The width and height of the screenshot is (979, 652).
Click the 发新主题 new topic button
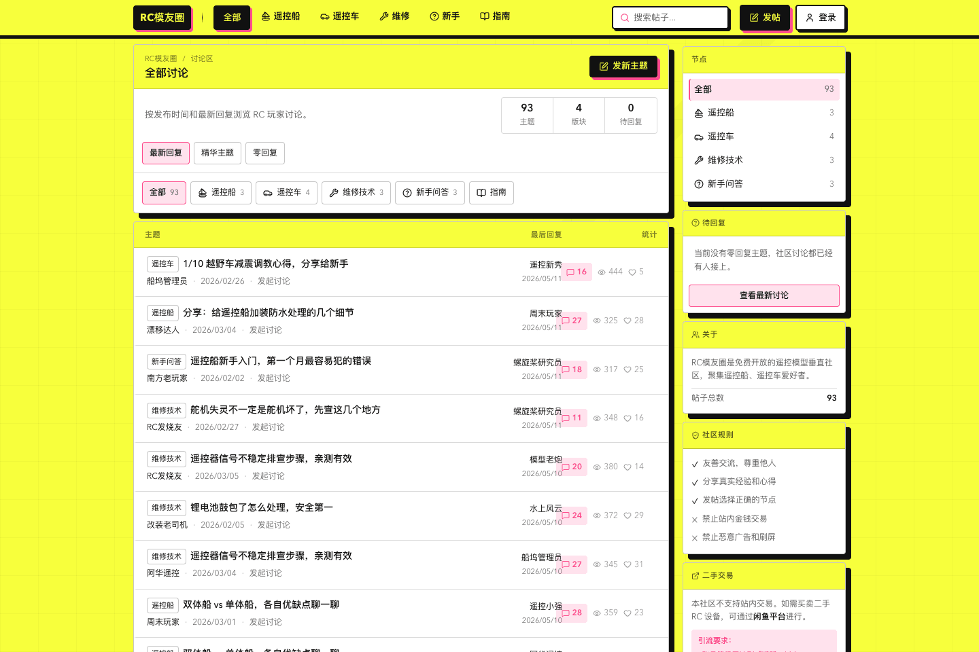pyautogui.click(x=623, y=66)
